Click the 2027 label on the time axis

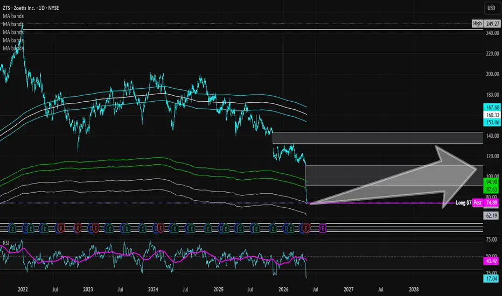click(x=348, y=290)
